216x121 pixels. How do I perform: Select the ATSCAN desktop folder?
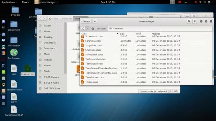coord(15,11)
